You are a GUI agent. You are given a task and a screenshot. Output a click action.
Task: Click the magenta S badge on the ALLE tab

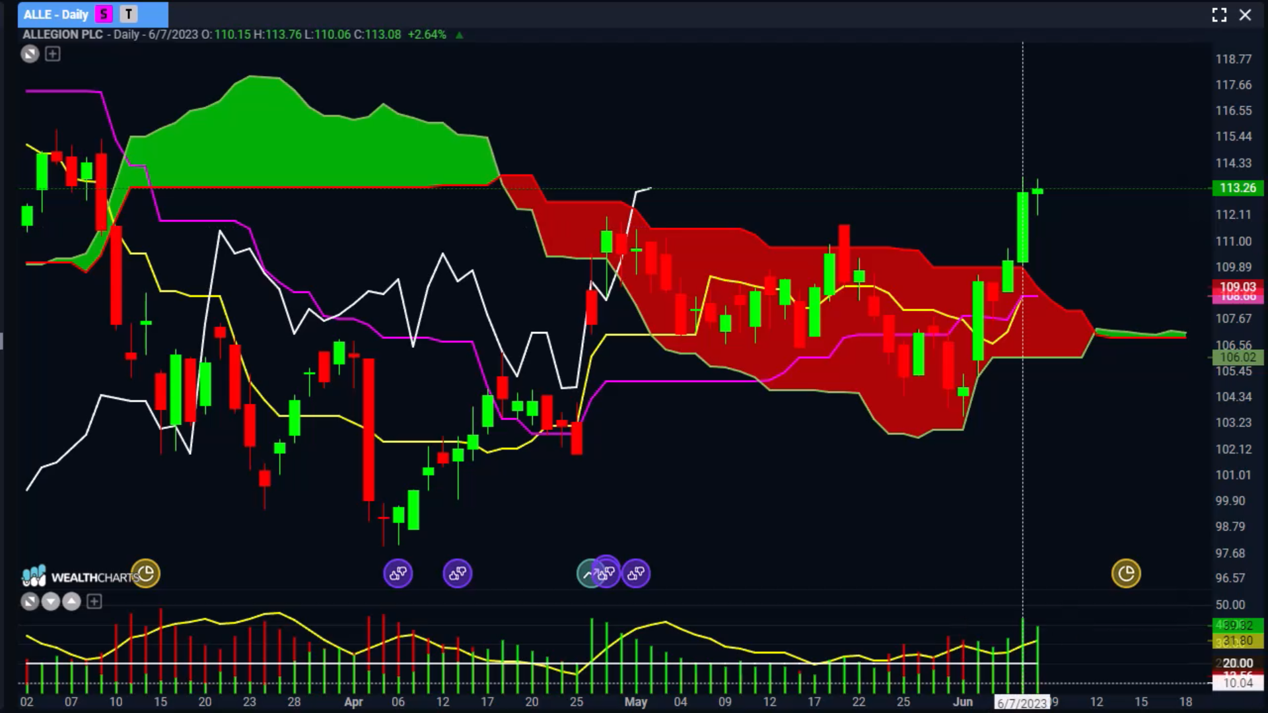104,14
